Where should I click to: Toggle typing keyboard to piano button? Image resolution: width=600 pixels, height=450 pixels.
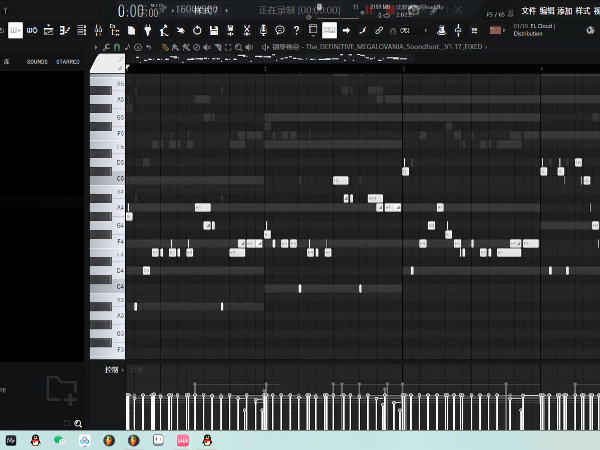[x=16, y=30]
